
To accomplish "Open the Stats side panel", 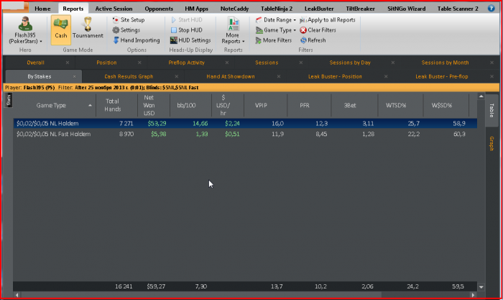I will (x=9, y=100).
